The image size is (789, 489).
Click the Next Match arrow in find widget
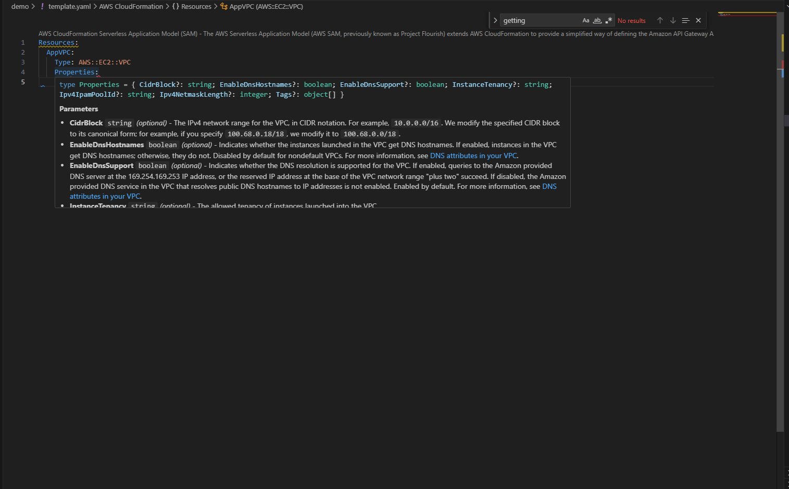point(672,20)
